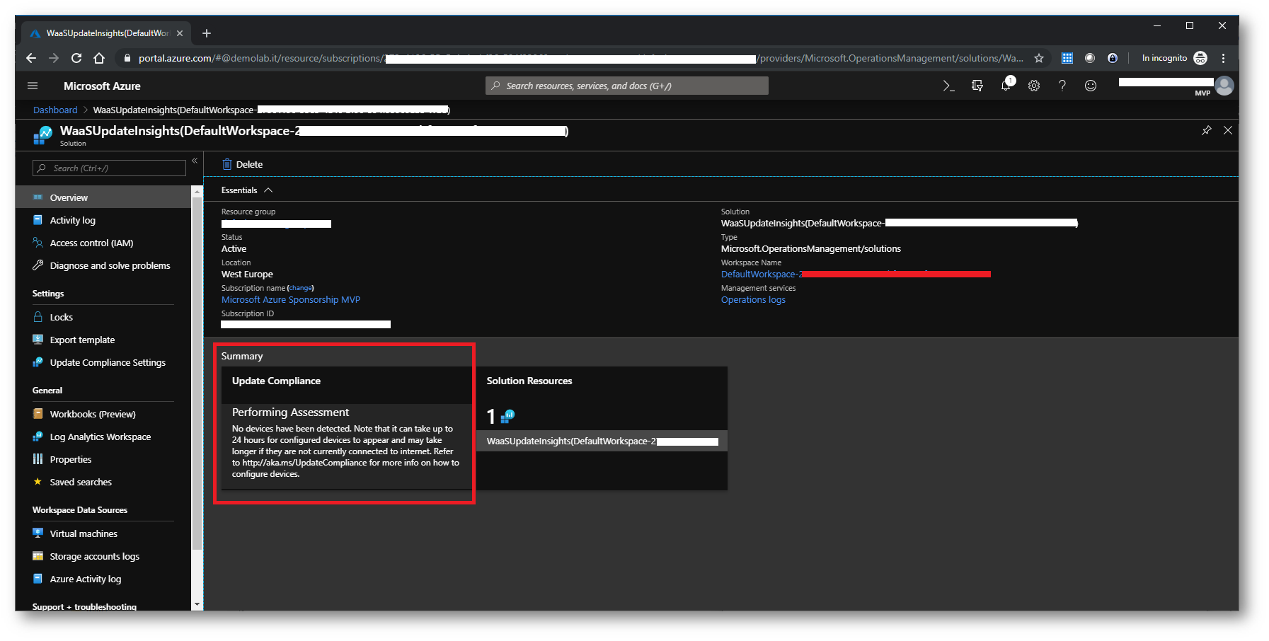
Task: Open the Update Compliance summary tile
Action: click(347, 428)
